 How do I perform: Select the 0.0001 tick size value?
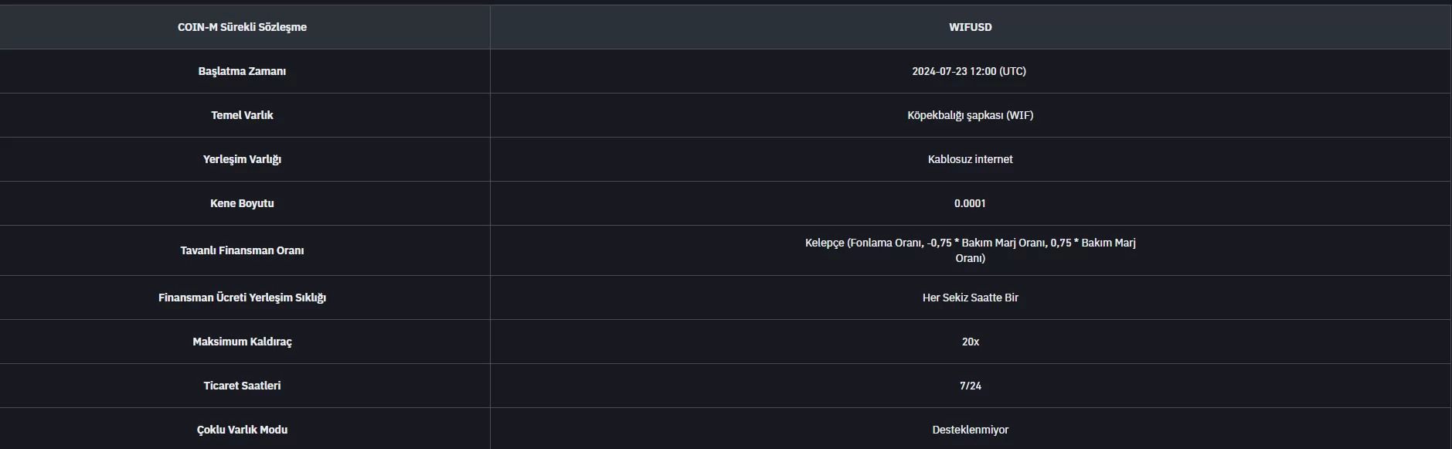pyautogui.click(x=970, y=203)
